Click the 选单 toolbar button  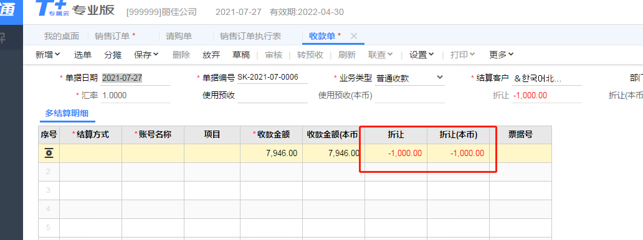tap(83, 55)
